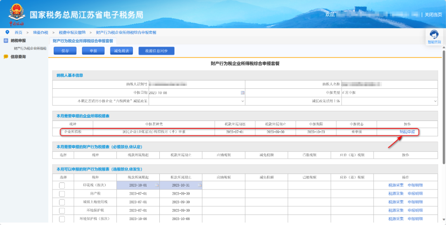Open the 智能咨询 assistant robot icon
This screenshot has width=446, height=225.
coord(434,34)
